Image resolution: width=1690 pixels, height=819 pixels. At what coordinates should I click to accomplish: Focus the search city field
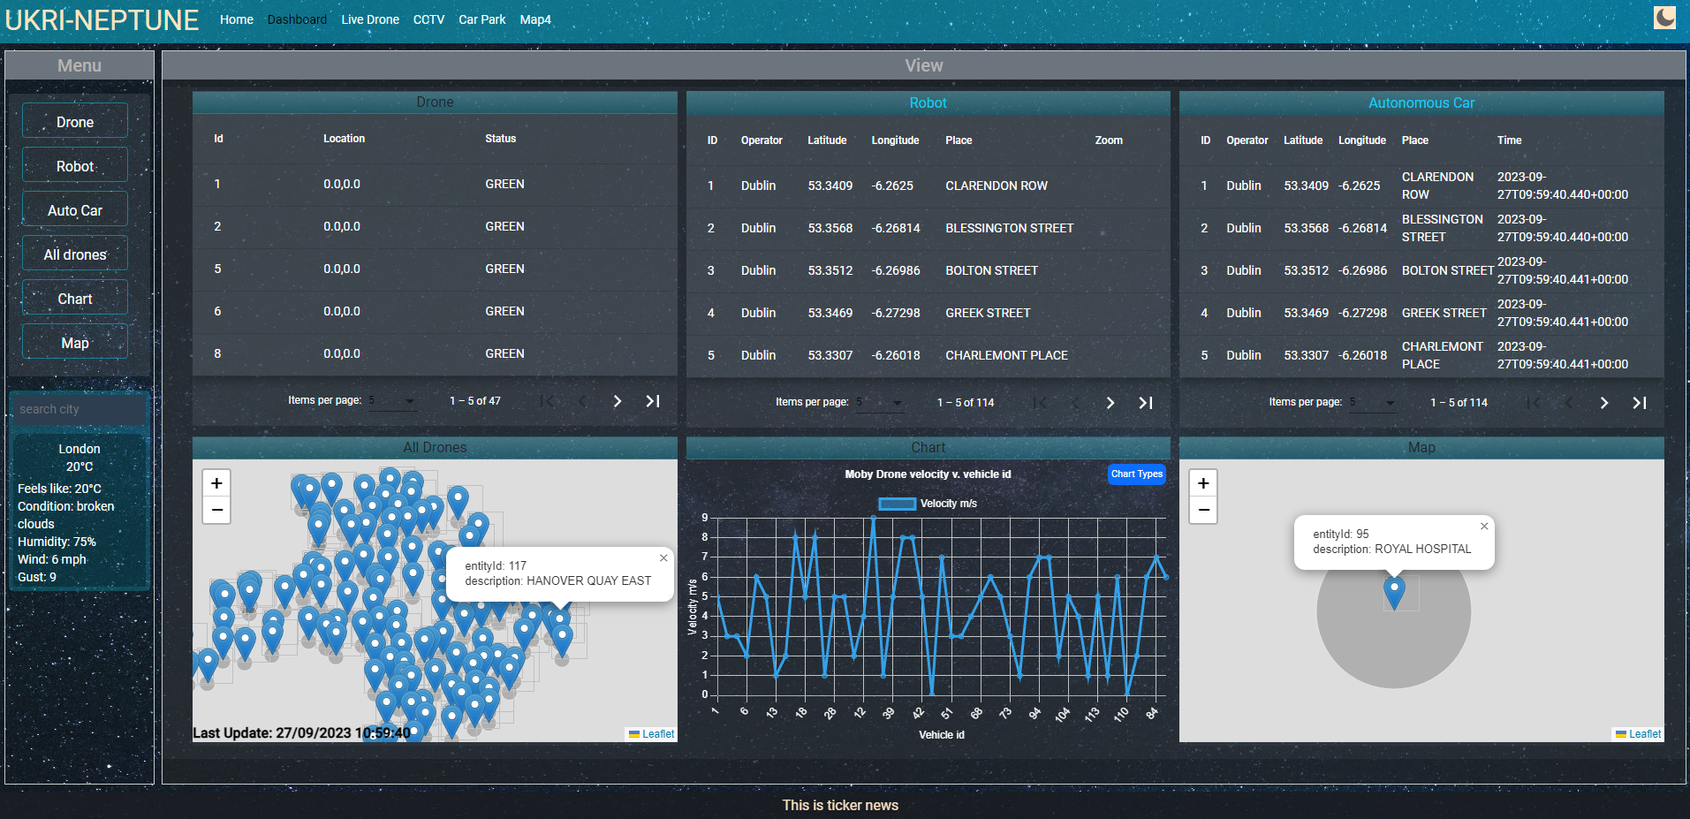80,409
